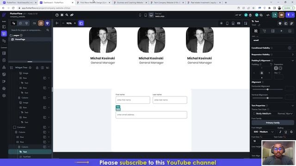
Task: Adjust the Vertical Alignment slider
Action: (x=267, y=98)
